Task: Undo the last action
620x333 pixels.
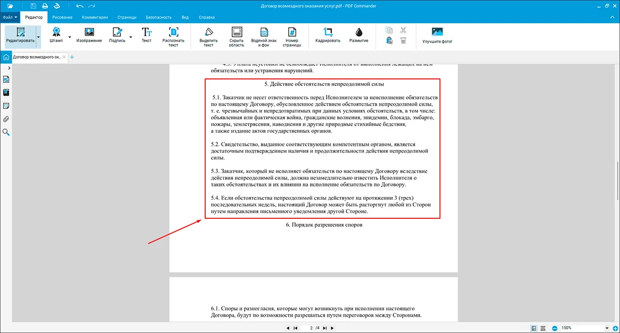Action: pyautogui.click(x=80, y=6)
